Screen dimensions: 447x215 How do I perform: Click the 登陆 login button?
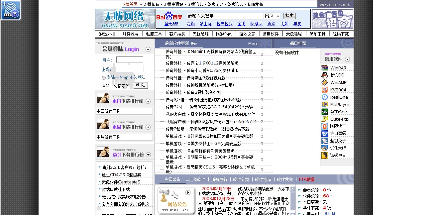tap(141, 85)
